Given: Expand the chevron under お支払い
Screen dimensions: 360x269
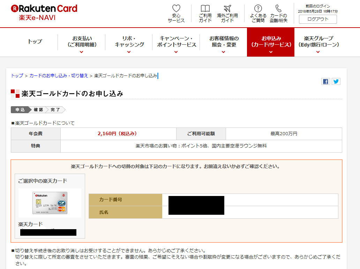Looking at the screenshot, I should (82, 52).
